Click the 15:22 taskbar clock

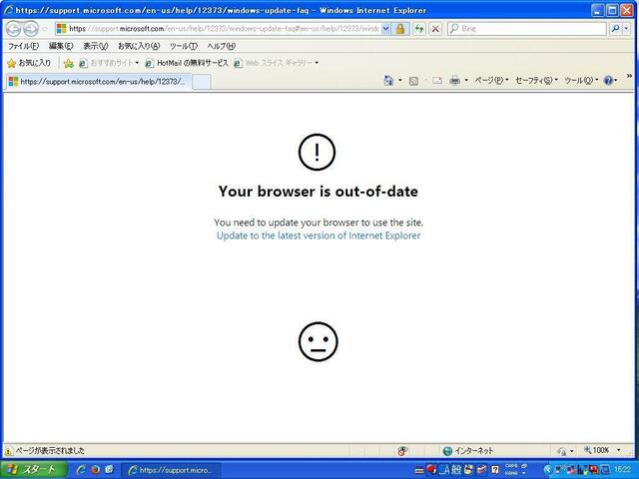622,470
